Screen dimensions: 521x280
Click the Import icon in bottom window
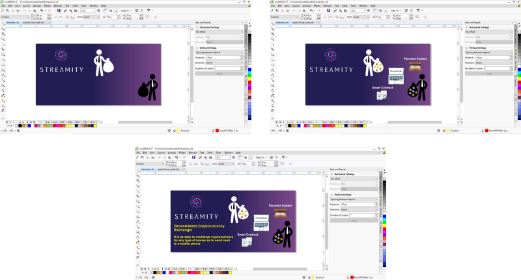(200, 157)
